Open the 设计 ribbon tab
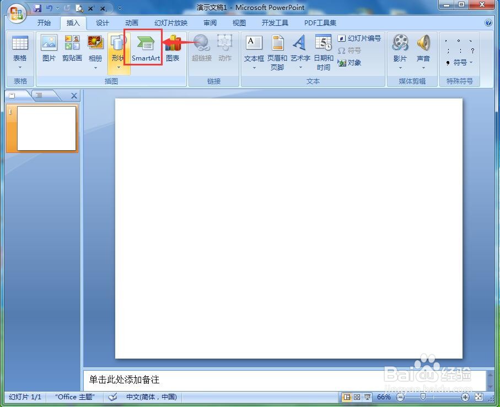 click(x=103, y=23)
